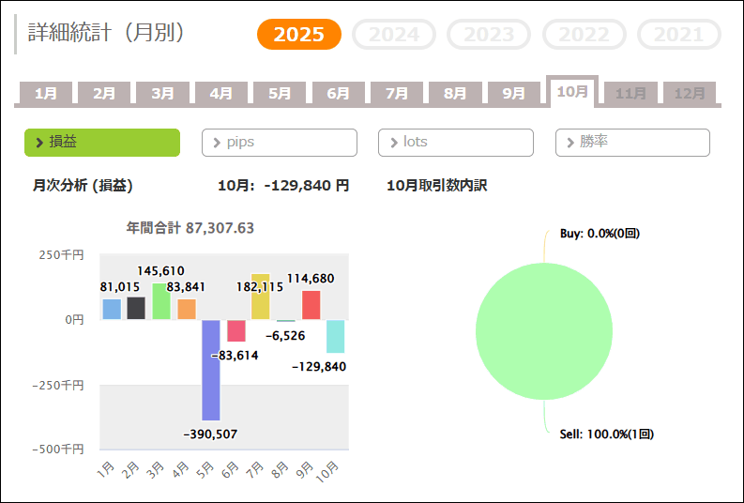This screenshot has width=744, height=503.
Task: Show the 損益 profit-loss analysis
Action: [x=101, y=143]
